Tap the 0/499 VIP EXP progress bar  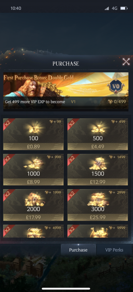(x=117, y=102)
